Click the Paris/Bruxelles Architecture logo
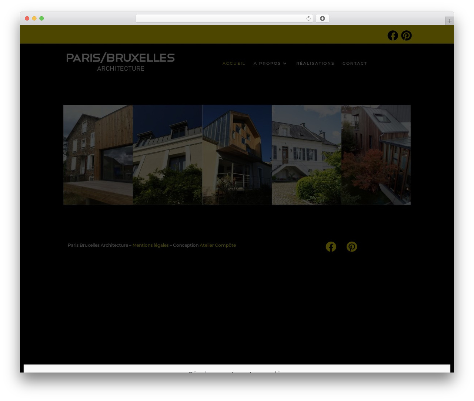 point(120,62)
